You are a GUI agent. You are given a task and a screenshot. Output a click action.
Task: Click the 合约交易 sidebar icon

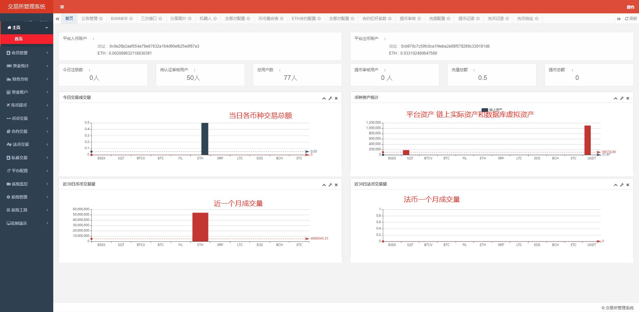8,131
